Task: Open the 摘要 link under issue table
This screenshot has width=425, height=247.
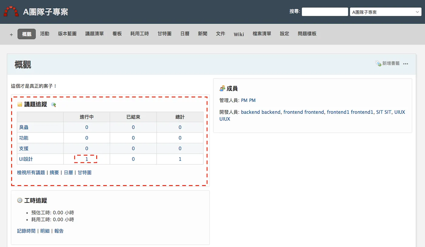Action: point(54,173)
